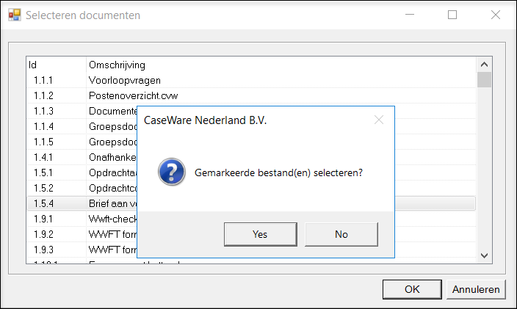Select the Voorloopvragen row 1.1.1
Screen dimensions: 517x309
(251, 80)
